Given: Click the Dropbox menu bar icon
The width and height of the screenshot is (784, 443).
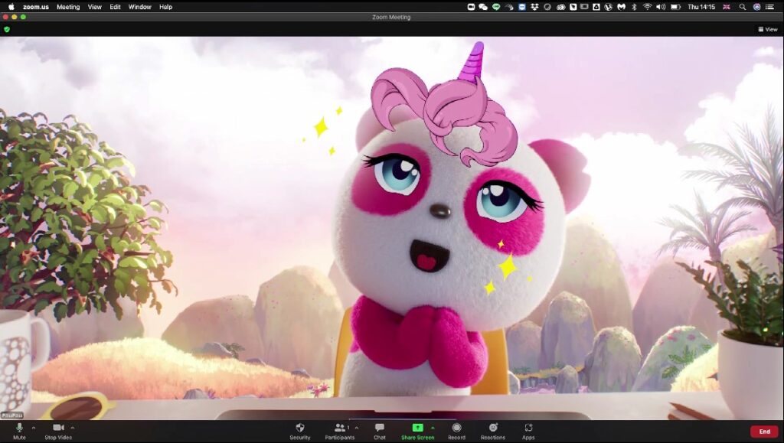Looking at the screenshot, I should click(x=534, y=7).
